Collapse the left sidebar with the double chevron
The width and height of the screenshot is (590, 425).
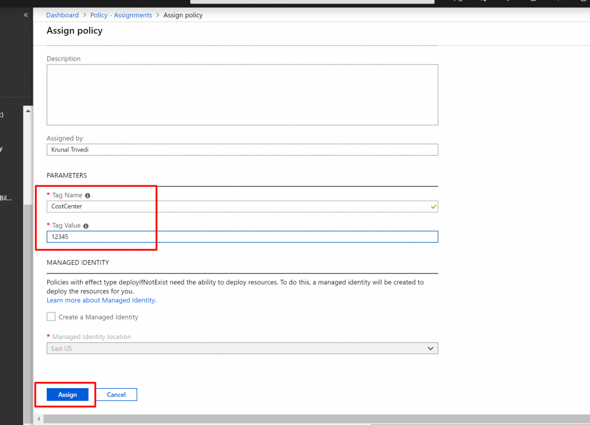point(25,15)
